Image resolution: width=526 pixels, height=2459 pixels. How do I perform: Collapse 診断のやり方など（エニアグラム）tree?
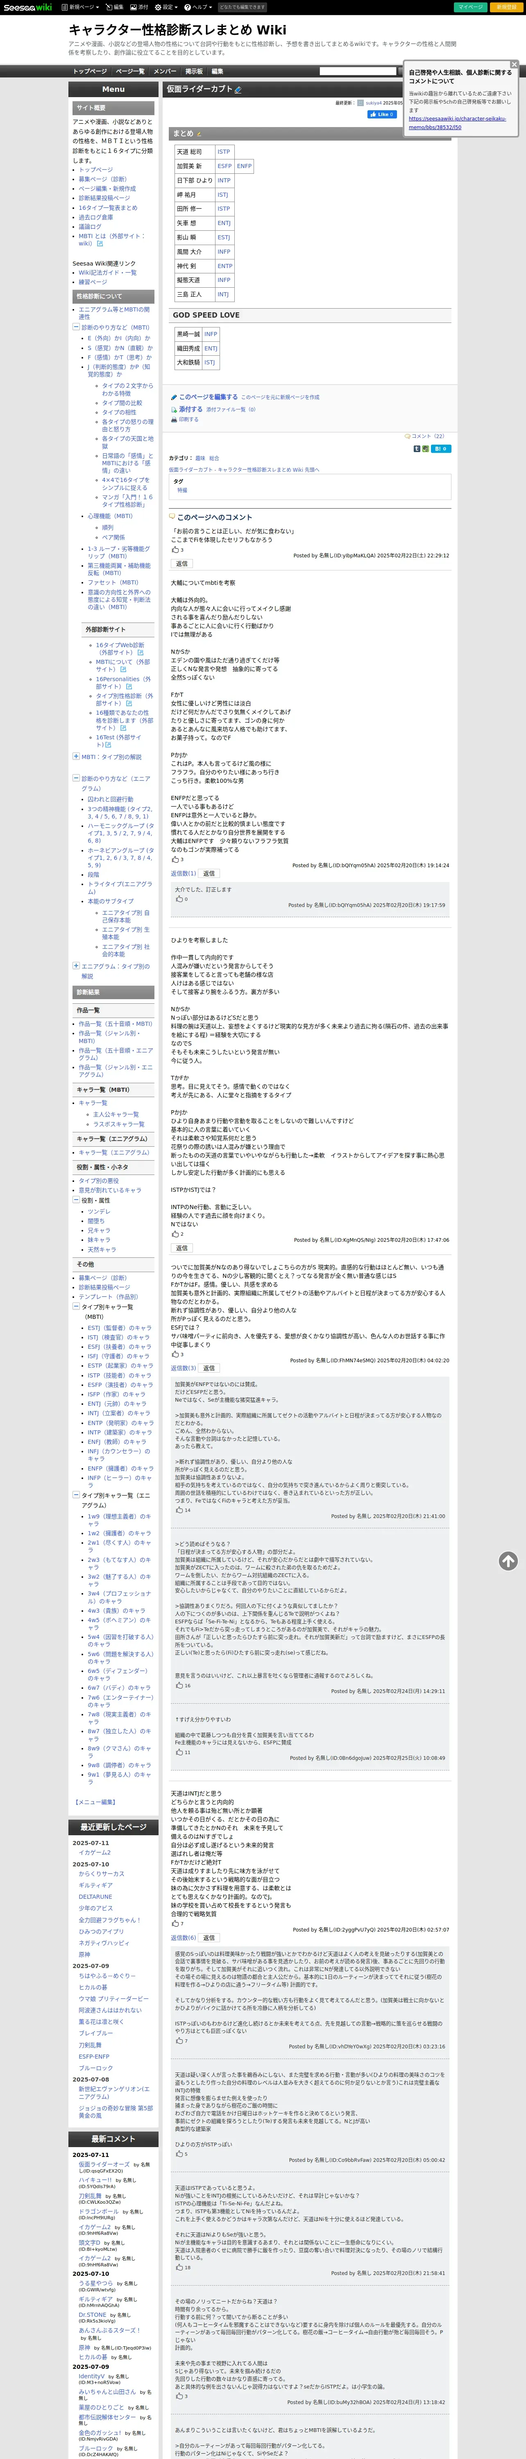75,778
